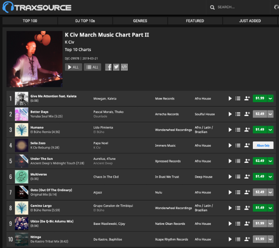This screenshot has width=279, height=248.
Task: Buy Give Me Attention for $1.99
Action: pos(260,98)
